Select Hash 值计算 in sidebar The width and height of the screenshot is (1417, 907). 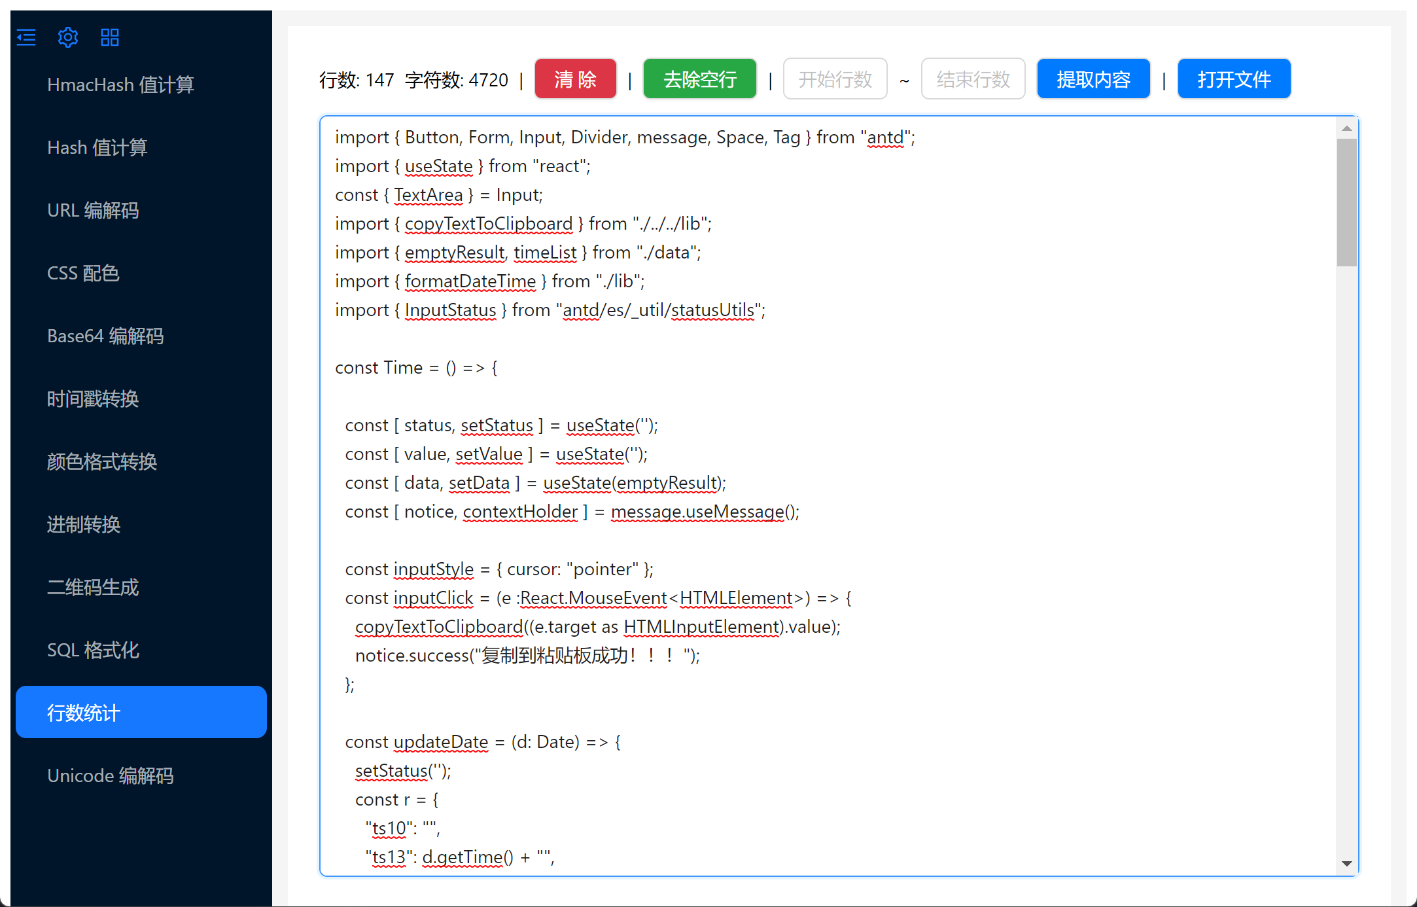pyautogui.click(x=97, y=147)
